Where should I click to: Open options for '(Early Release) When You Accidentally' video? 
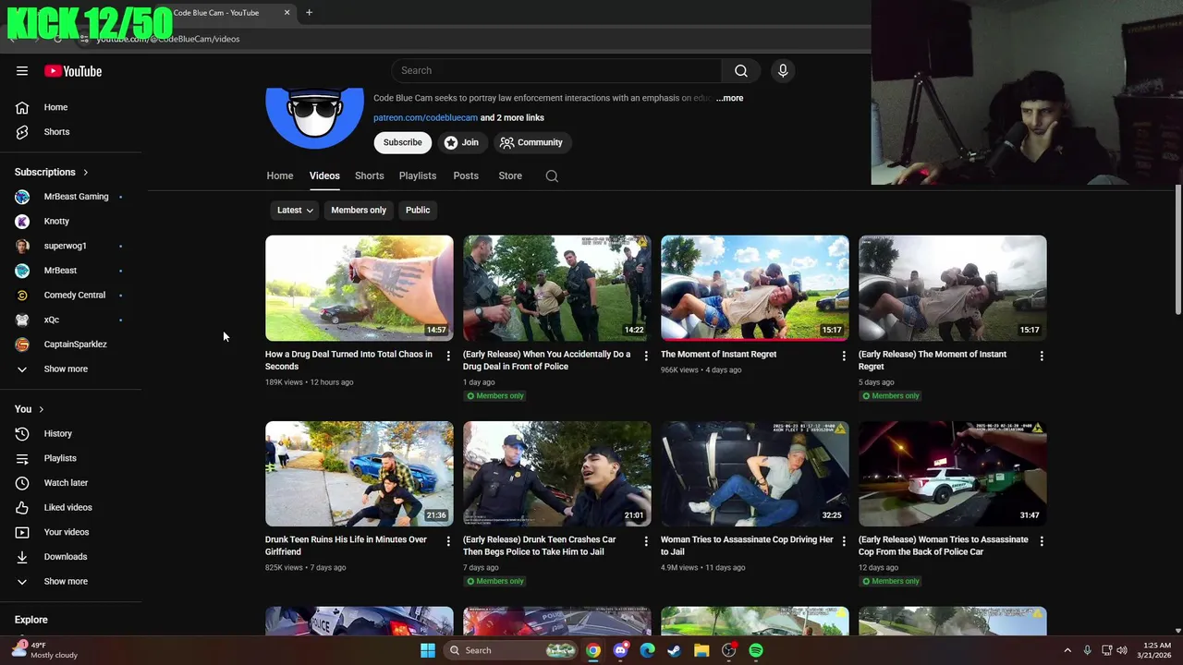pos(646,356)
